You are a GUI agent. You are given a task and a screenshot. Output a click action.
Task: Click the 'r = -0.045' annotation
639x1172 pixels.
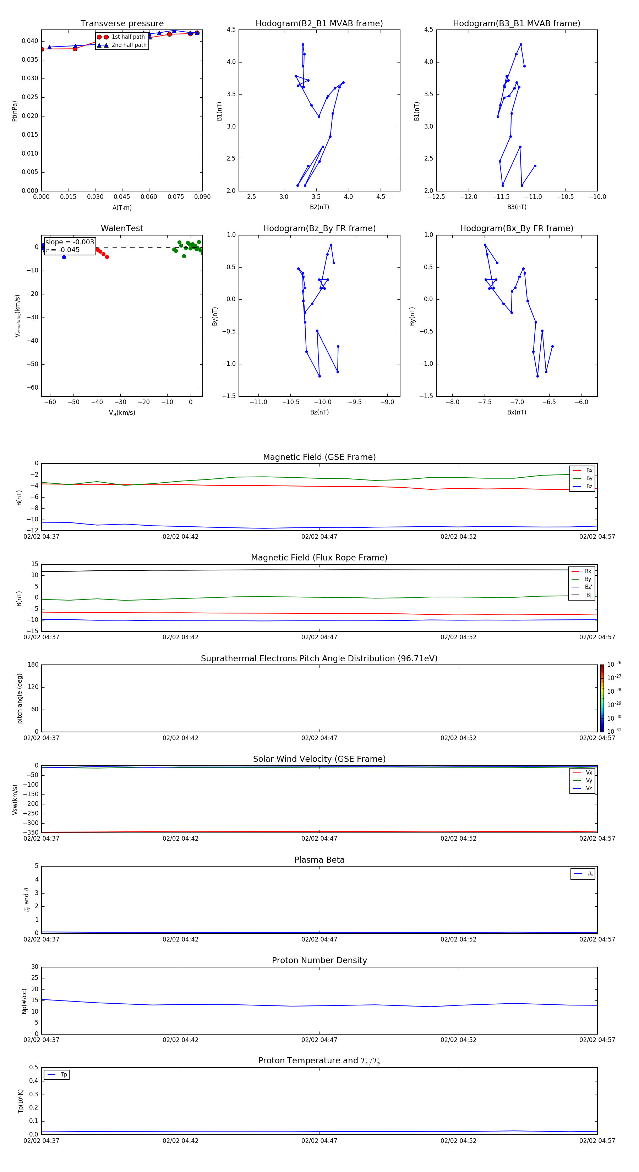[x=63, y=250]
